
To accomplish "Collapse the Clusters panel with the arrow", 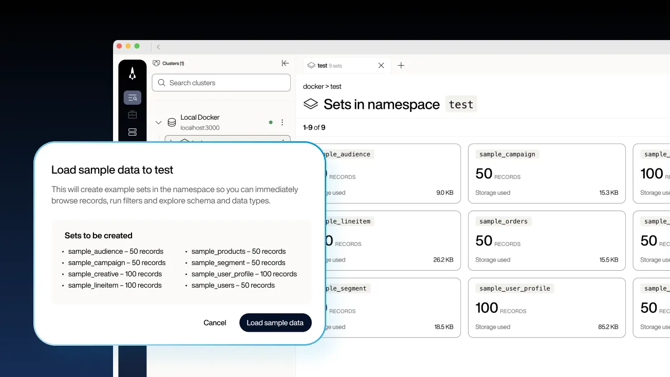I will click(285, 63).
